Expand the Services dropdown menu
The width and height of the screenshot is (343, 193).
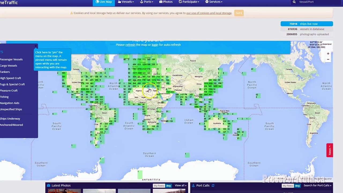(214, 2)
